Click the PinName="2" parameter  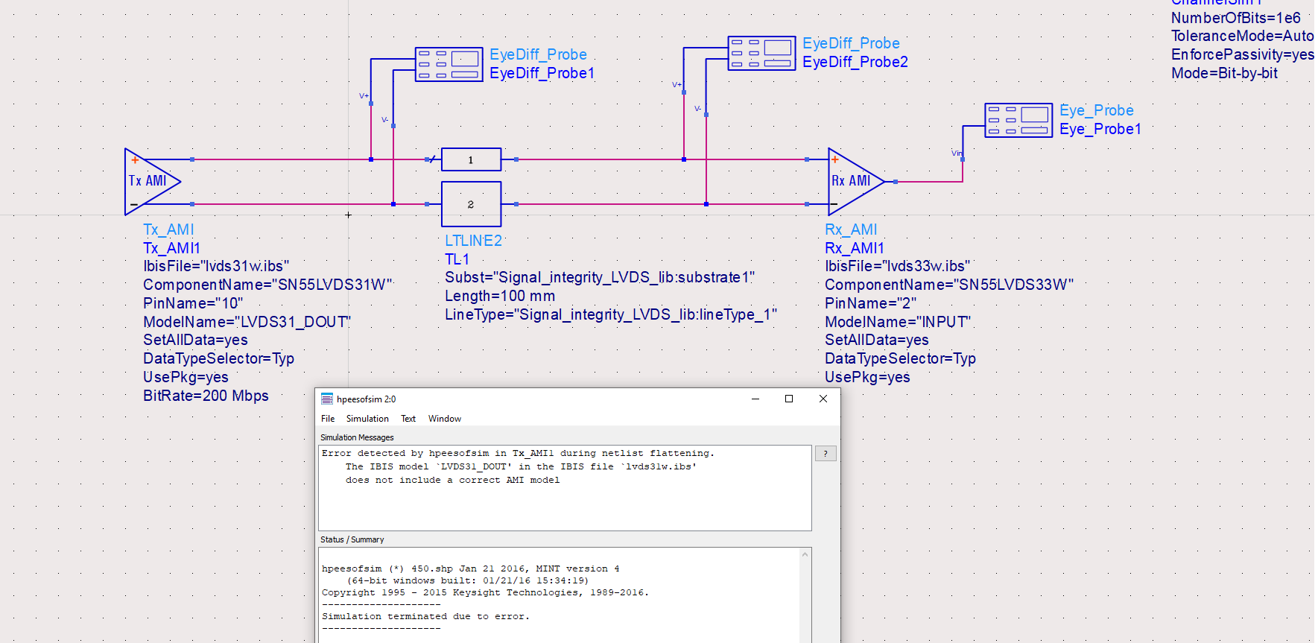click(x=871, y=303)
